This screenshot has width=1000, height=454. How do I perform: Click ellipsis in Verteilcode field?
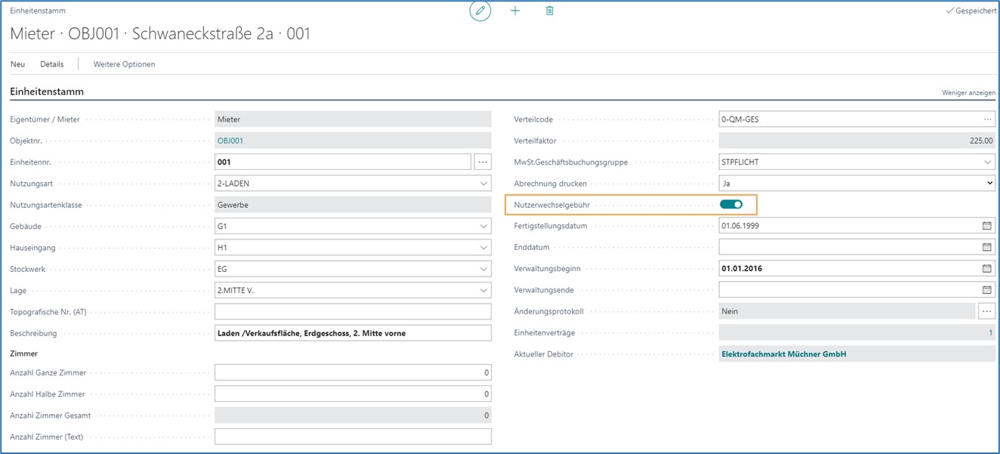(x=987, y=119)
